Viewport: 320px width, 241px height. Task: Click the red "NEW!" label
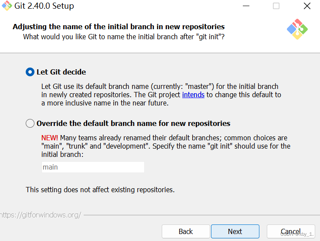50,138
